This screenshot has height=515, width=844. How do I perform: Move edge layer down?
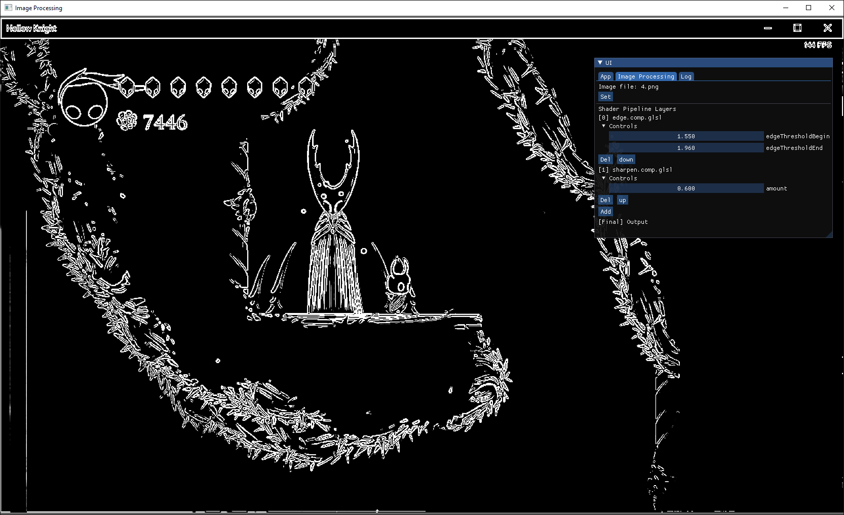coord(626,160)
